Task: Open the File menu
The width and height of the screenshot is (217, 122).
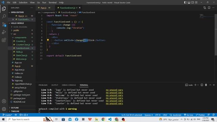Action: coord(8,2)
